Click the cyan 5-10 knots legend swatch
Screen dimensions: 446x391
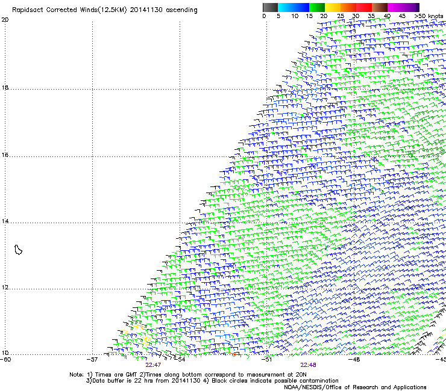click(x=286, y=7)
